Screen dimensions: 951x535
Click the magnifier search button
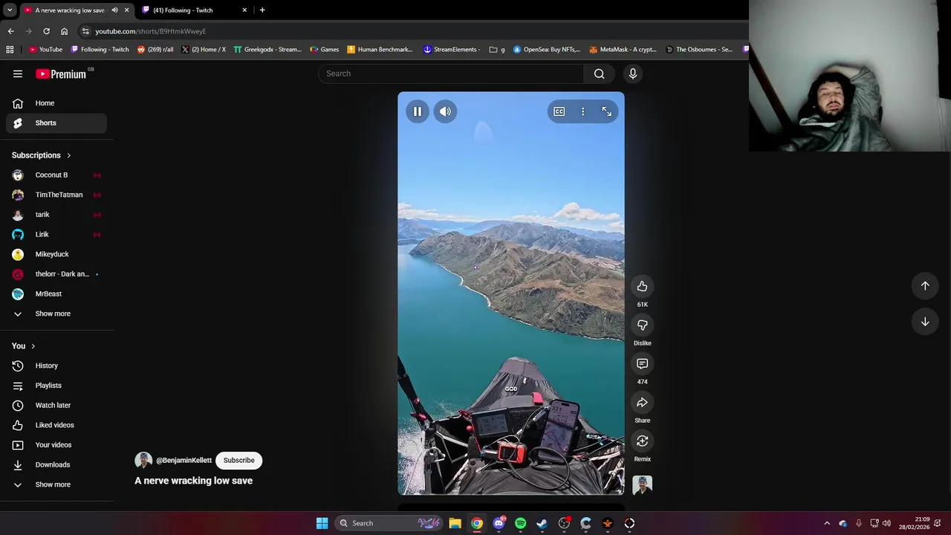pyautogui.click(x=600, y=74)
